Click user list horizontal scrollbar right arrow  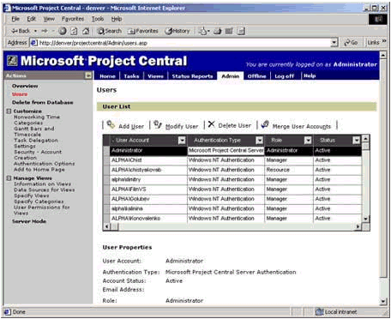[358, 226]
